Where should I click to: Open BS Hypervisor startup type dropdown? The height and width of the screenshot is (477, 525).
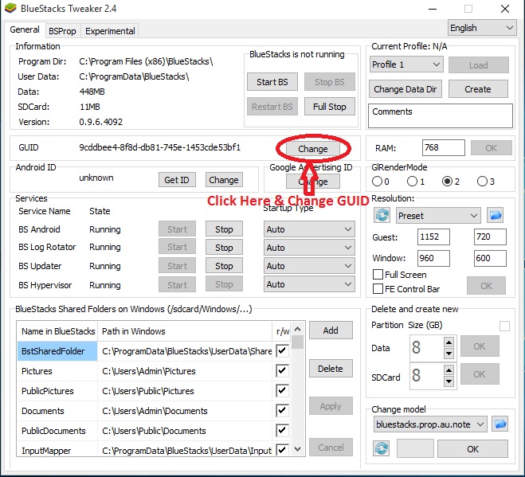pos(309,284)
